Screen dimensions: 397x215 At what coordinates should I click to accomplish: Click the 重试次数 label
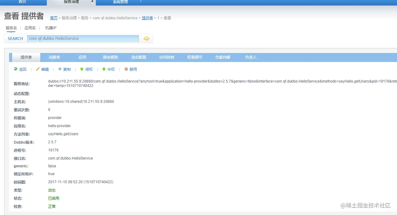point(22,110)
